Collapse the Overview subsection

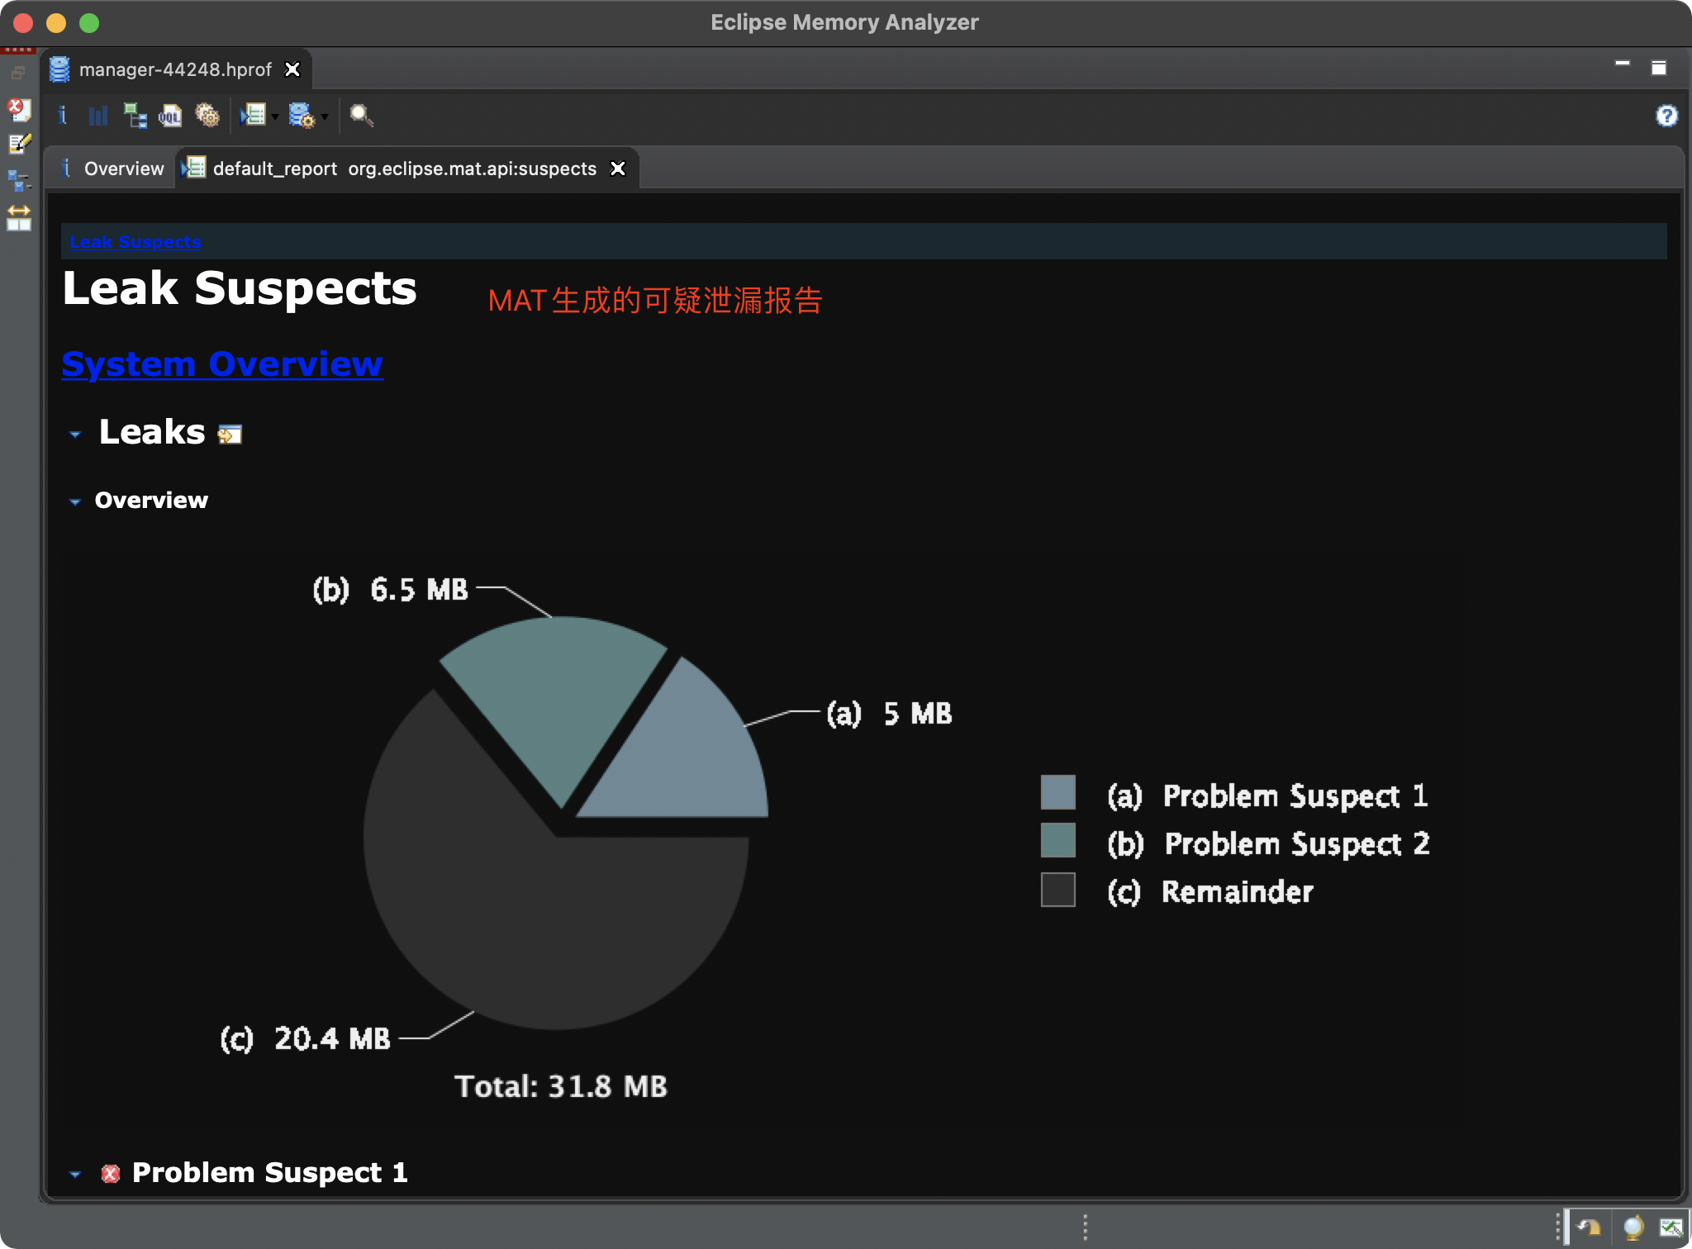(75, 502)
